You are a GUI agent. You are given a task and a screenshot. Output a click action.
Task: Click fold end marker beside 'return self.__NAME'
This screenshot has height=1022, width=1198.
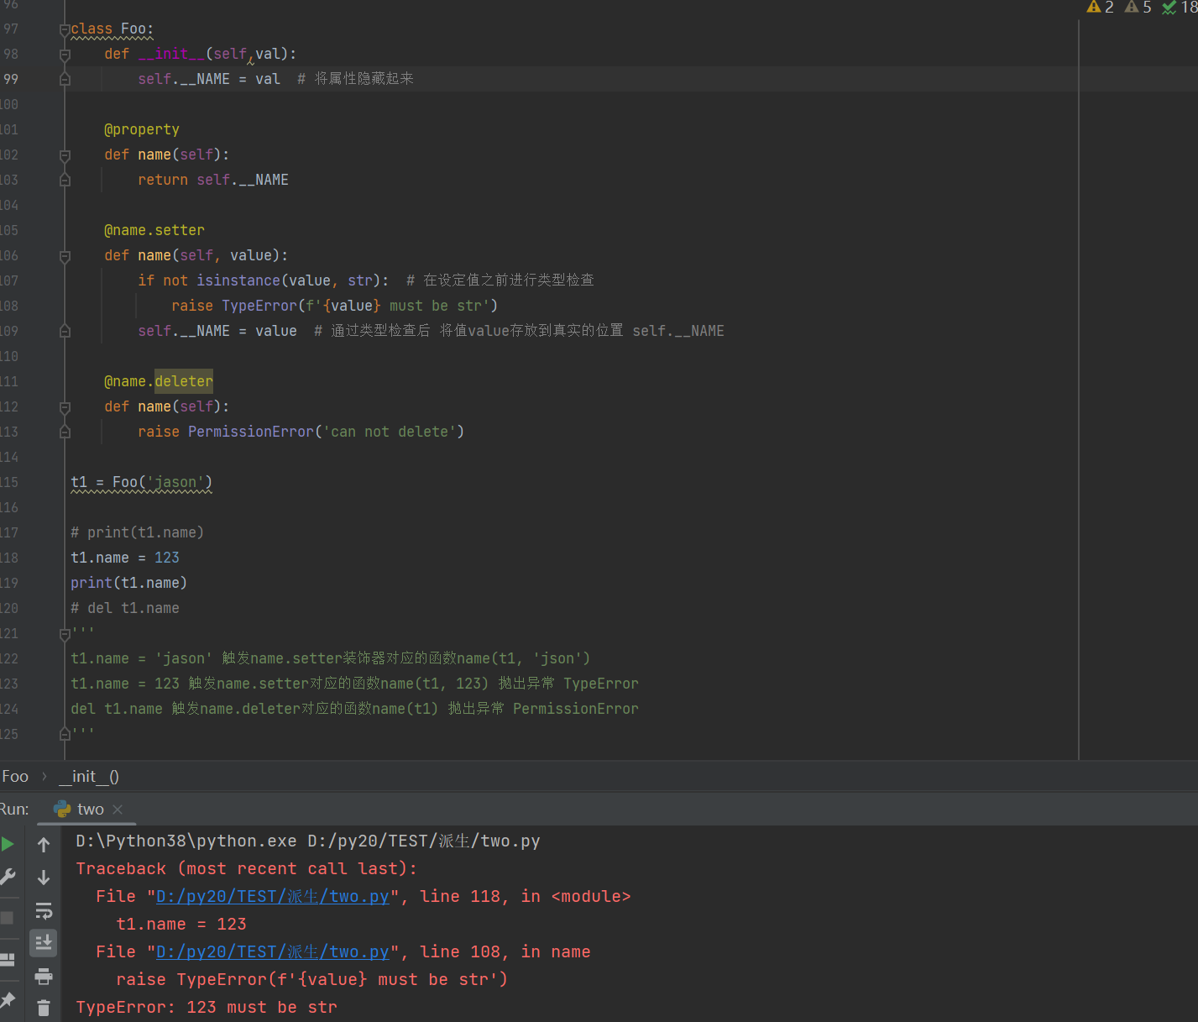[65, 180]
